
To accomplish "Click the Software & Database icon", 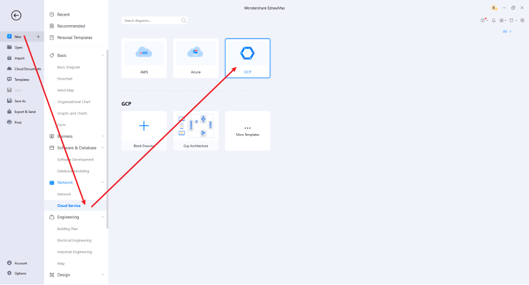I will pos(52,148).
